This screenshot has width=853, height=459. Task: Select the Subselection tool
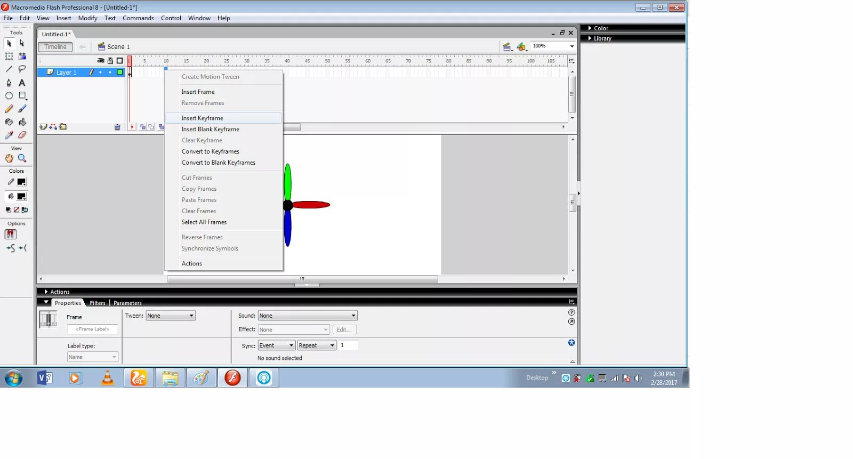[x=22, y=43]
